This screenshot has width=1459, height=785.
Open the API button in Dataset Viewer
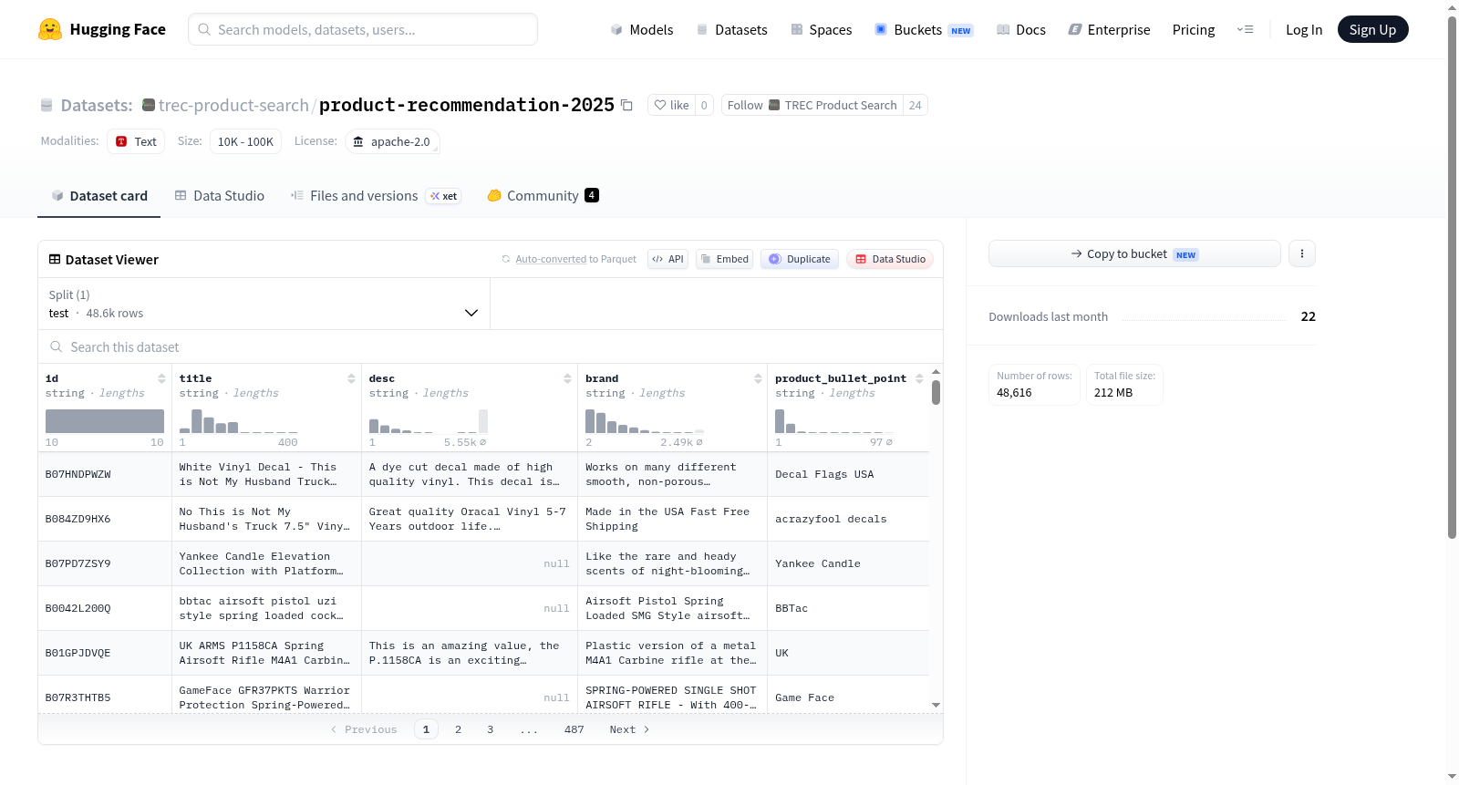[x=667, y=259]
